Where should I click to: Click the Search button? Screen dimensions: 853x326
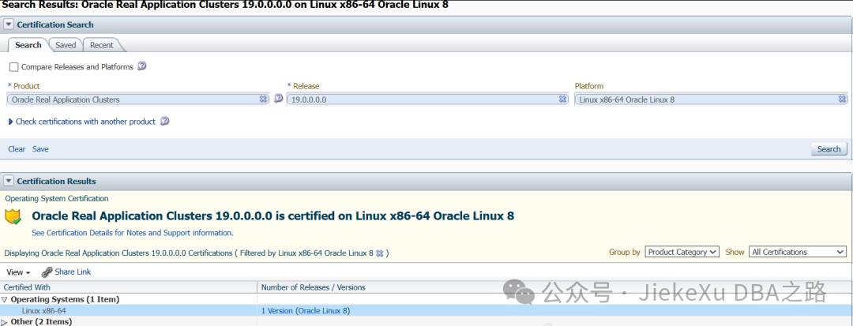click(829, 149)
